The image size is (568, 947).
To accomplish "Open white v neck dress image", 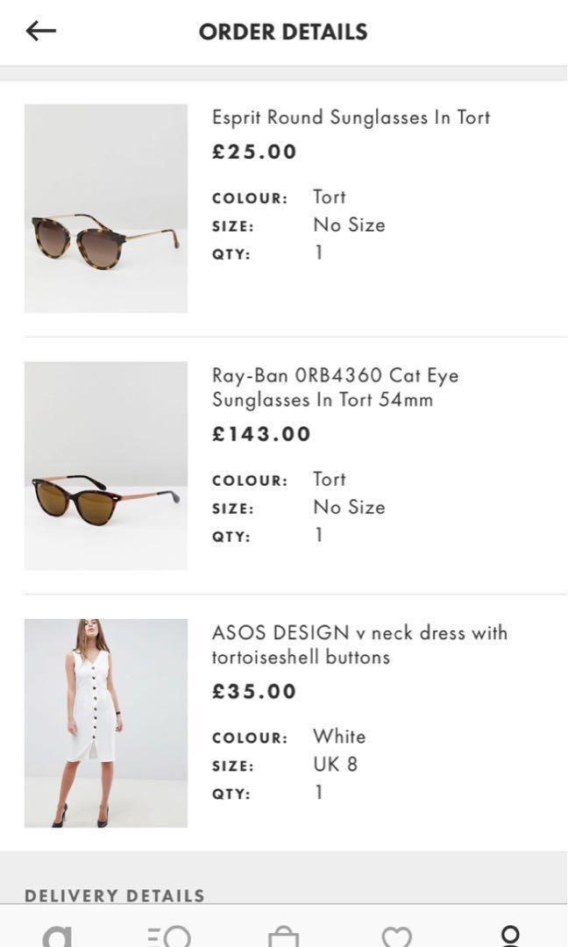I will [x=106, y=723].
